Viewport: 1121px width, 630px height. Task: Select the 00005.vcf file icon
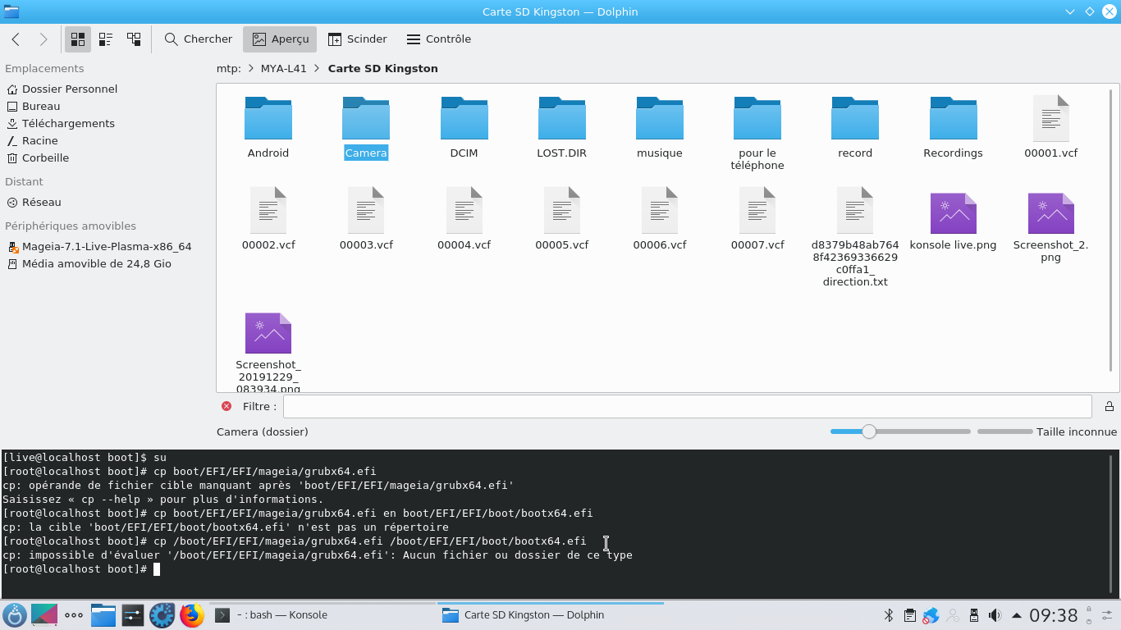coord(562,210)
